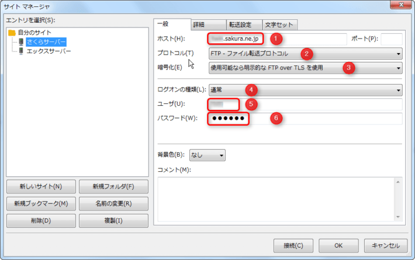This screenshot has height=260, width=415.
Task: Open the 暗号化 encryption dropdown
Action: point(306,68)
